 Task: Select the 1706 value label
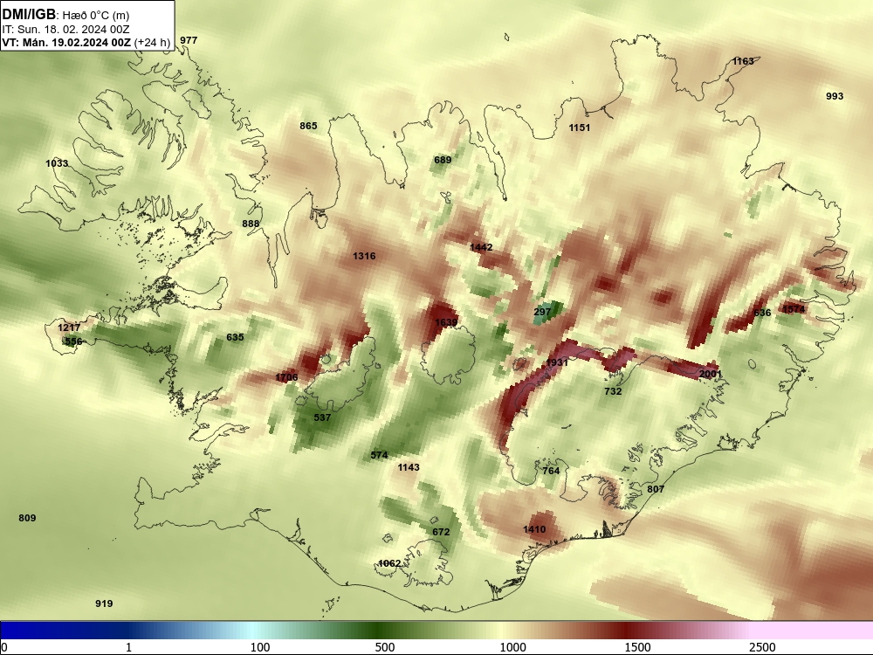click(x=286, y=377)
